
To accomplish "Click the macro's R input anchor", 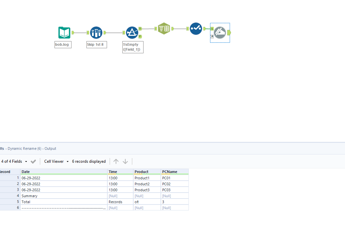I will click(x=212, y=36).
